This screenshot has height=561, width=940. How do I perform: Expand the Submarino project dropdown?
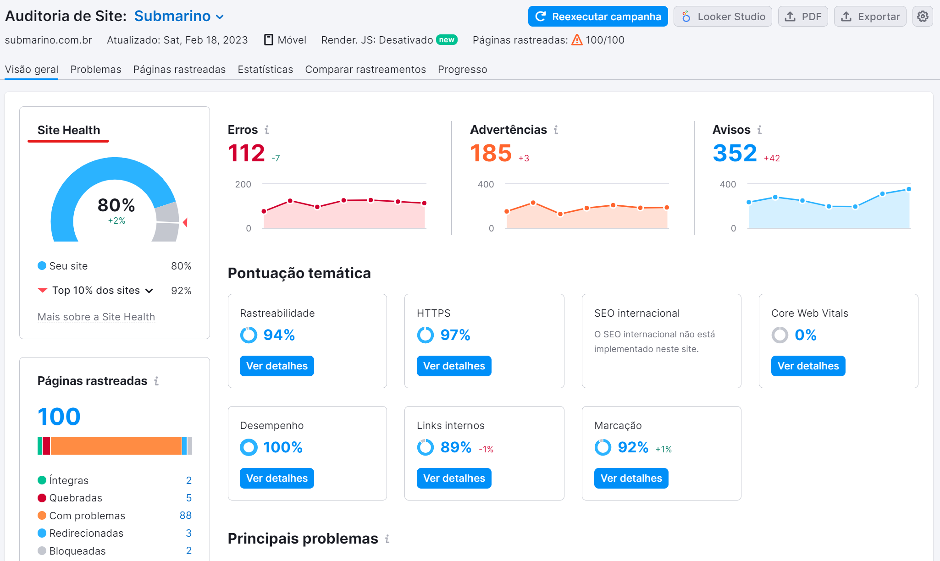tap(219, 16)
